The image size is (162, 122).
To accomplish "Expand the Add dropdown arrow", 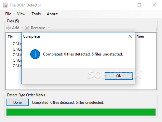I will 22,28.
